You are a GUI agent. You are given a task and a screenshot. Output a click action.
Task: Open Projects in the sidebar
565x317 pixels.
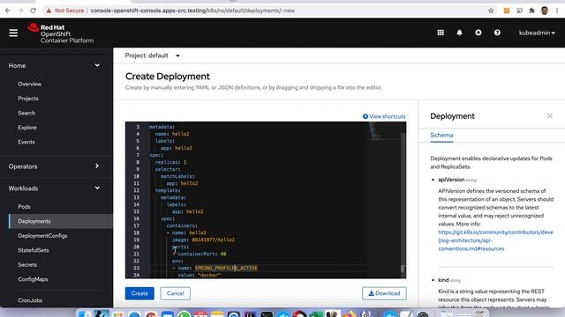28,99
